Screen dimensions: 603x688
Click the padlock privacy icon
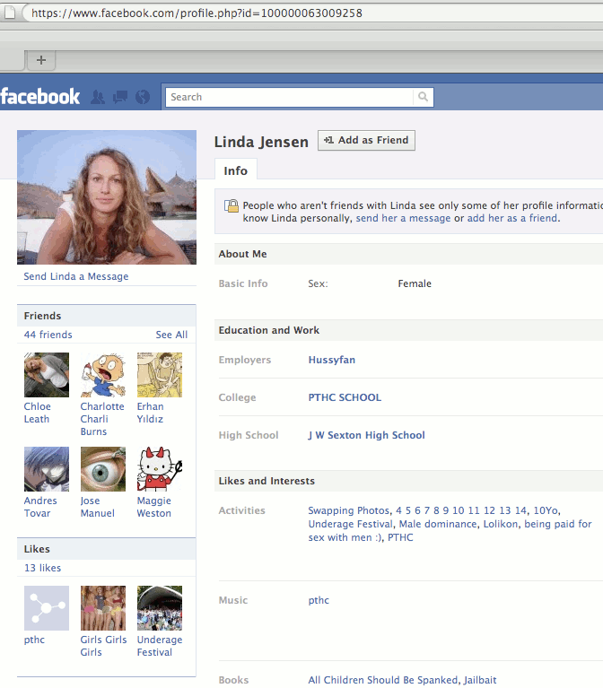[232, 205]
